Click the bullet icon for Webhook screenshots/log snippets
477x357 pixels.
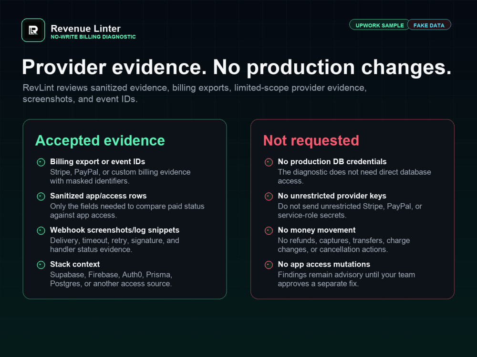click(41, 231)
